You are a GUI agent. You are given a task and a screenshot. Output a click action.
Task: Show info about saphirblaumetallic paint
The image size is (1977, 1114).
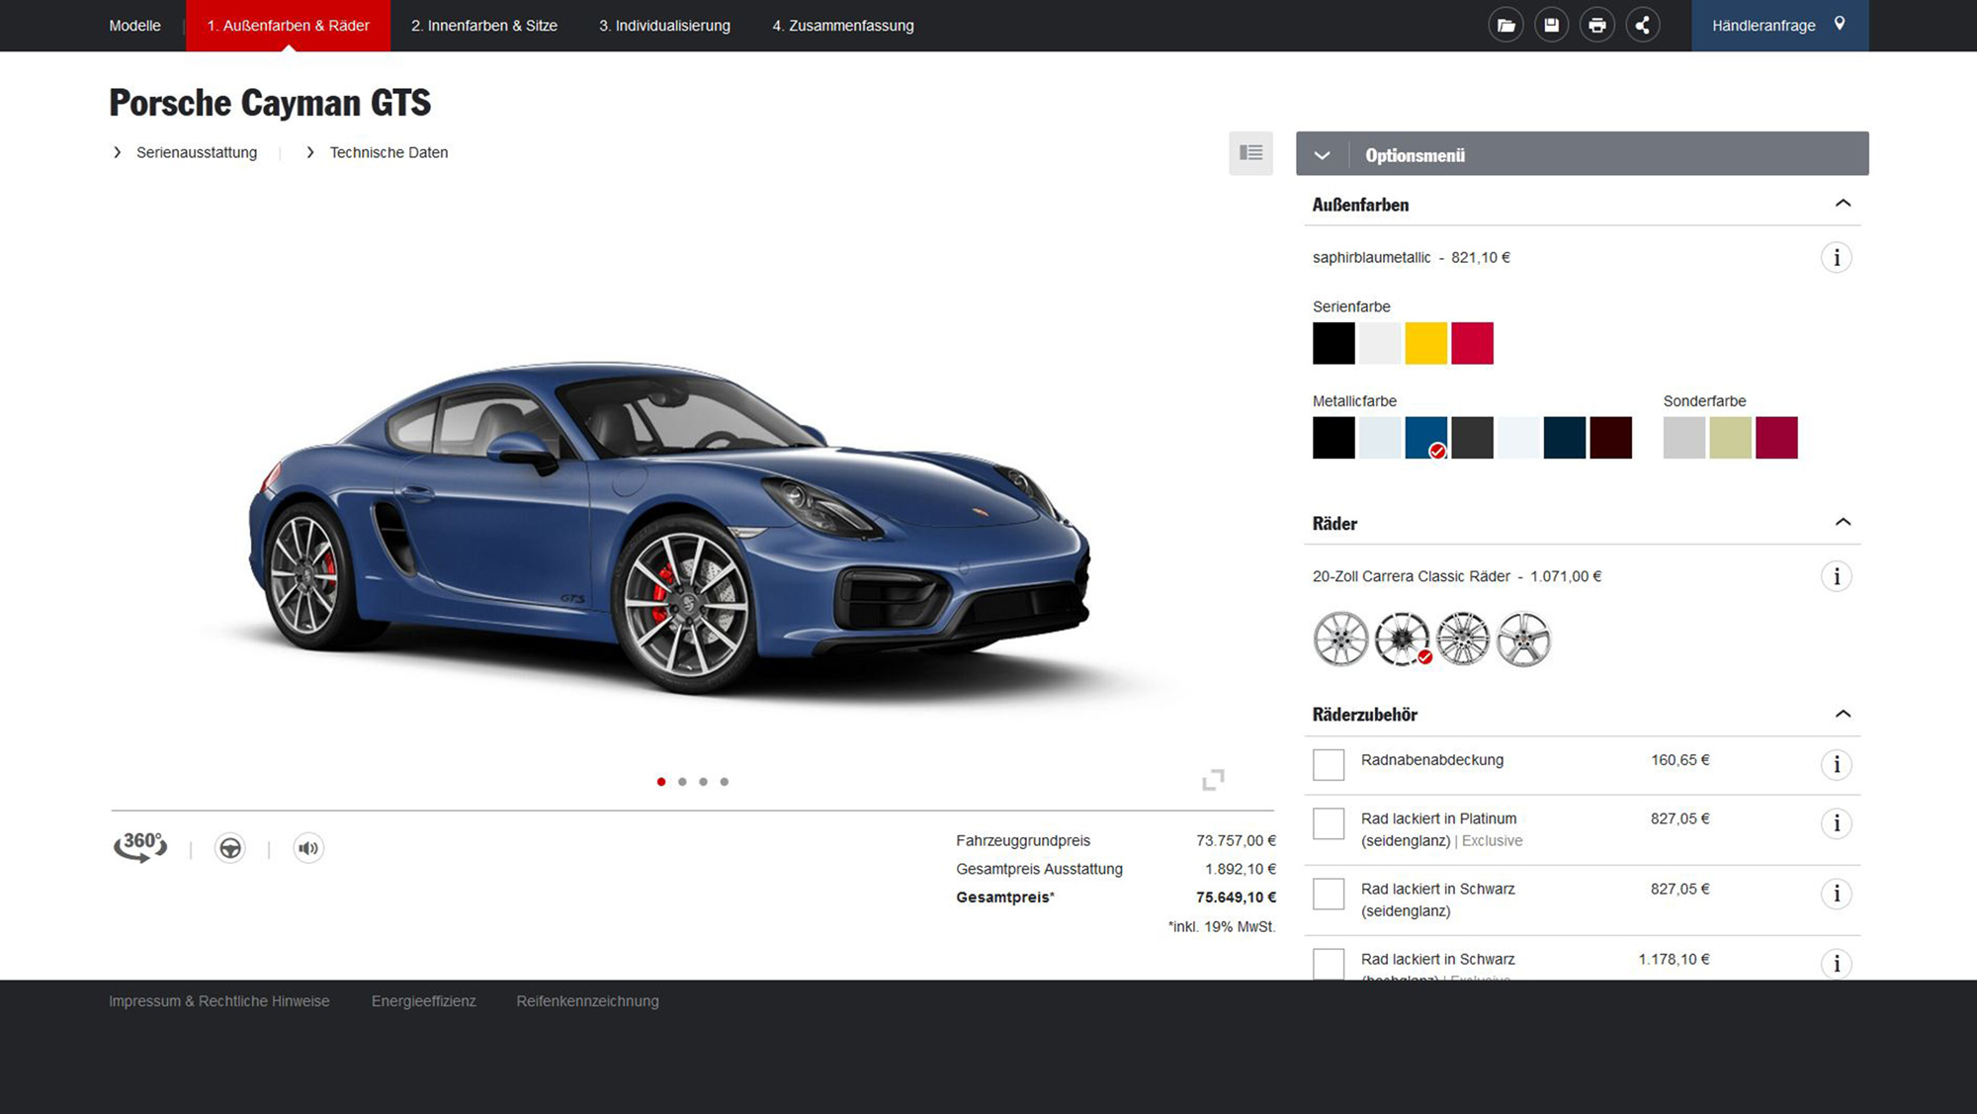[1837, 256]
